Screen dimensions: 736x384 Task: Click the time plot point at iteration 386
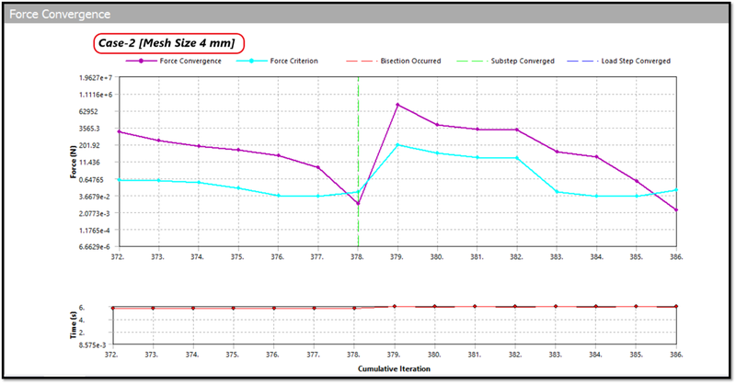point(676,306)
